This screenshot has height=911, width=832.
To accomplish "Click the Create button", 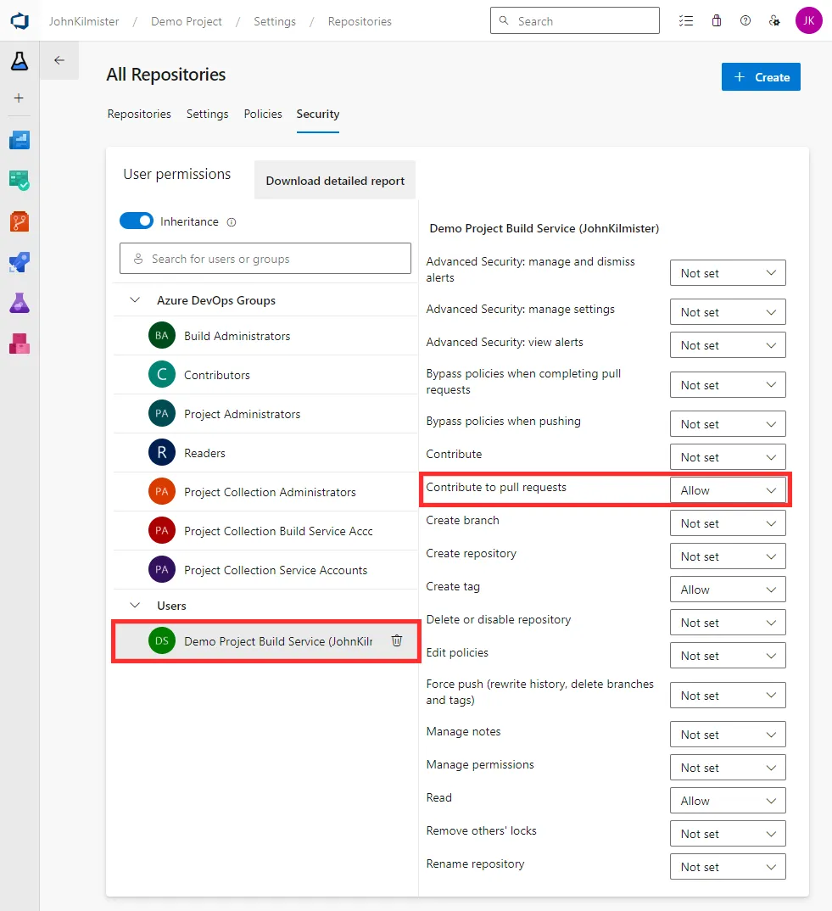I will point(761,76).
